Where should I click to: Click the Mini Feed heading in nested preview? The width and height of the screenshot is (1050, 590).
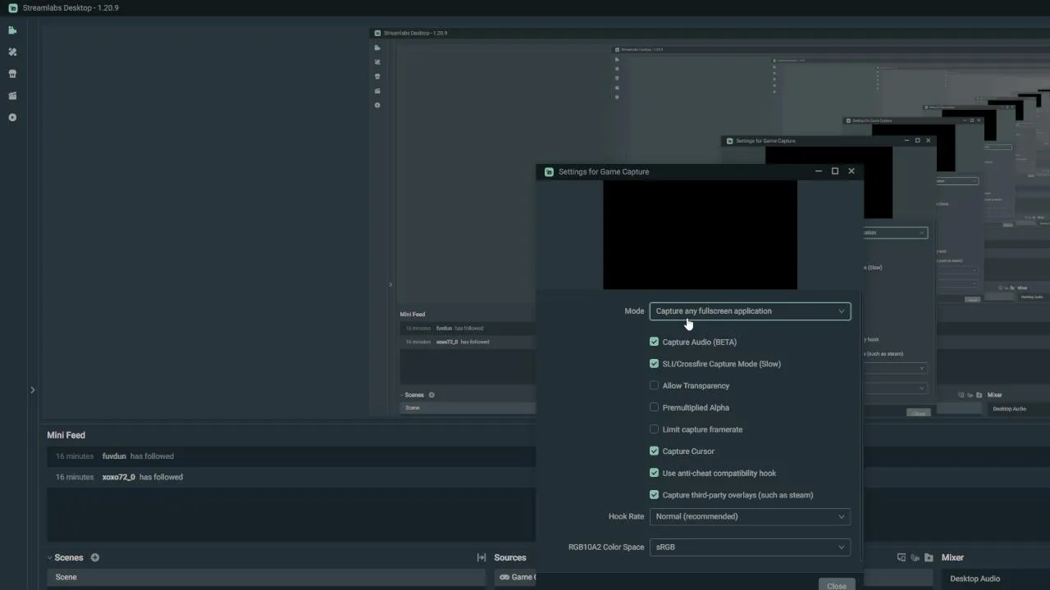click(413, 314)
